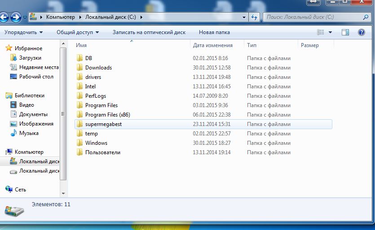
Task: Toggle the preview pane icon
Action: click(345, 32)
